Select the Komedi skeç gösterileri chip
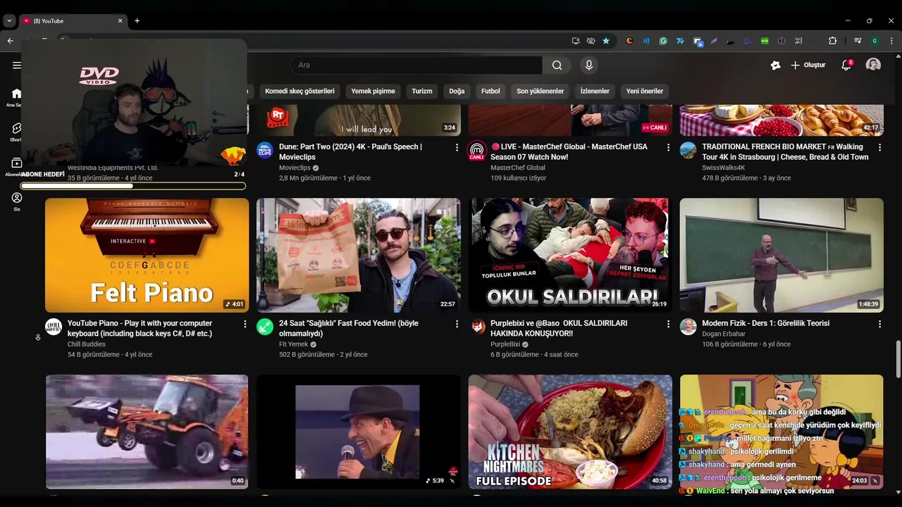Viewport: 902px width, 507px height. pos(299,91)
